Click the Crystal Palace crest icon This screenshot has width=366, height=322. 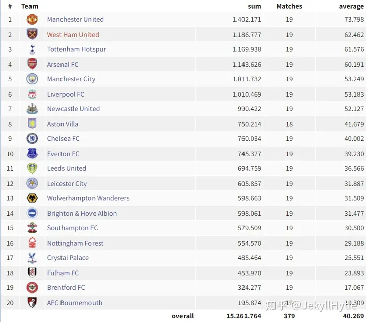(32, 258)
